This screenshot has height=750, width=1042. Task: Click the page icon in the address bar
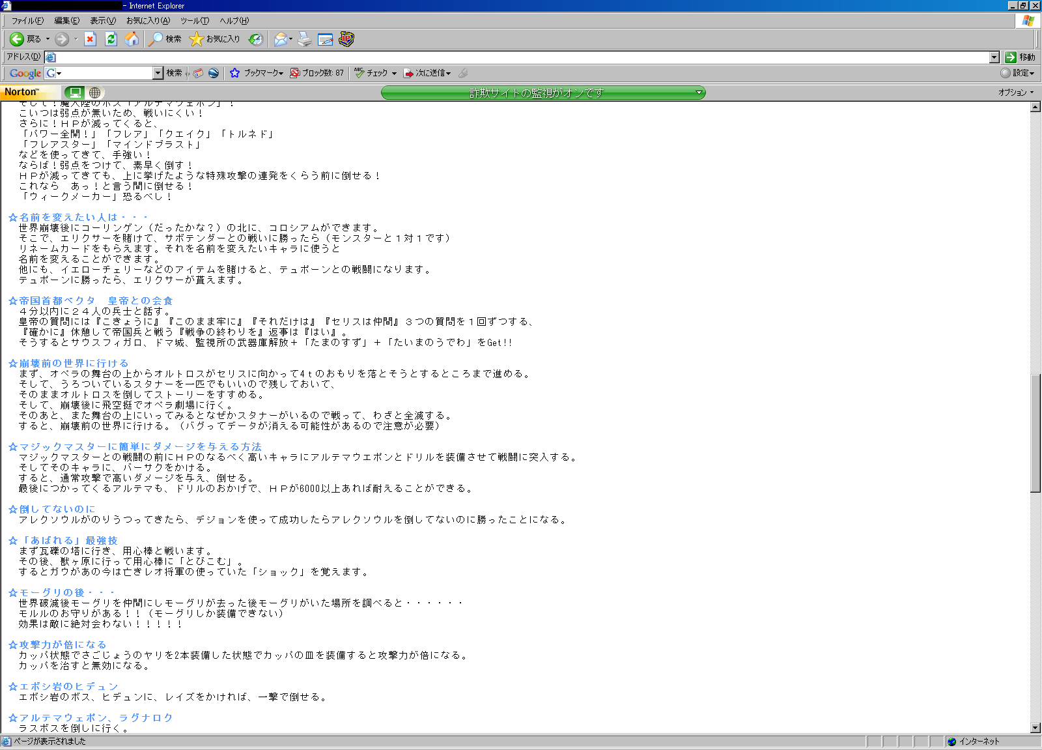pos(51,57)
